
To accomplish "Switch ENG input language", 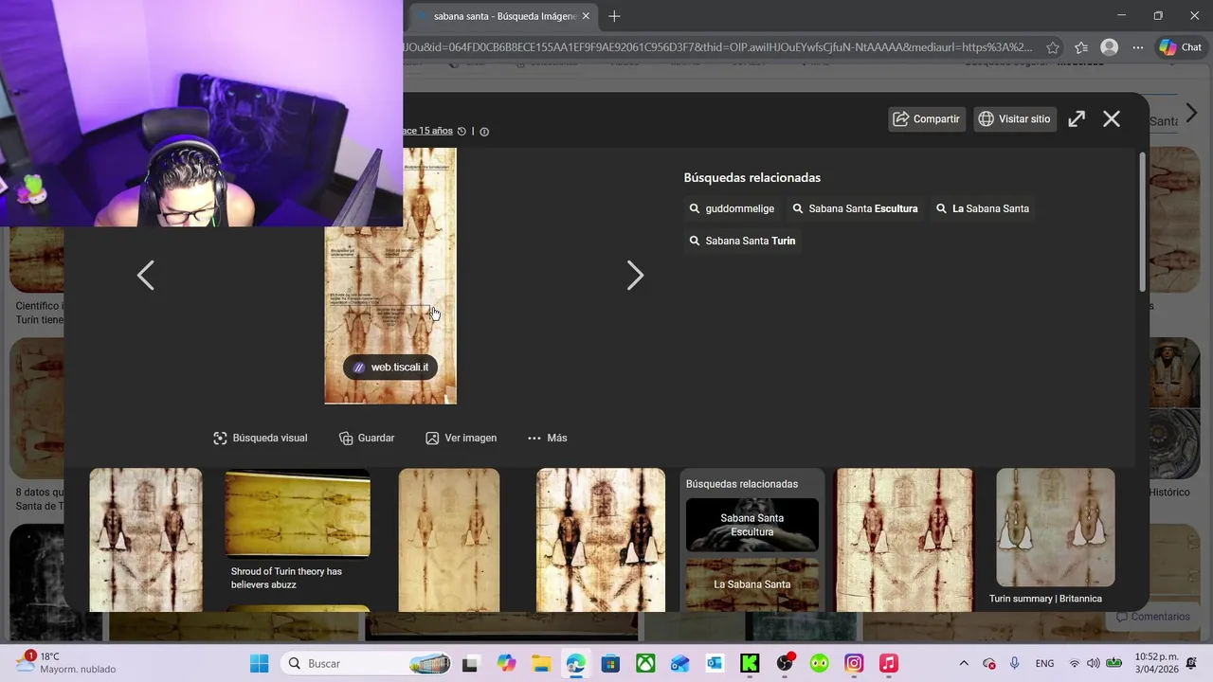I will click(1044, 663).
